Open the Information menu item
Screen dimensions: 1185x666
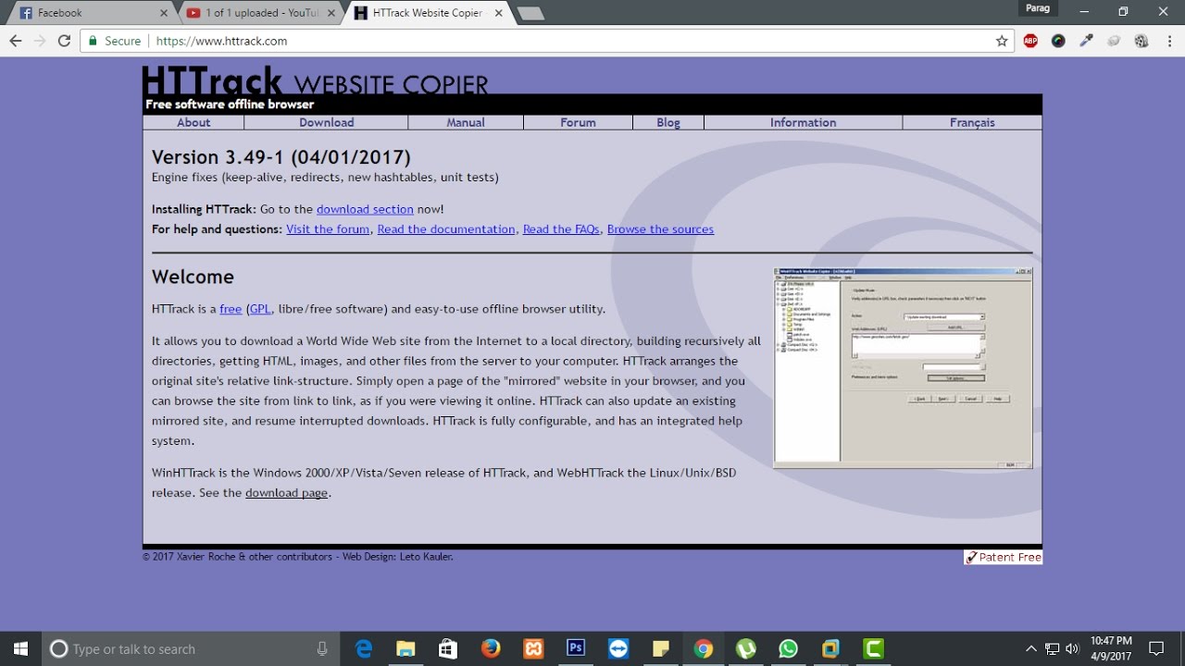tap(803, 122)
